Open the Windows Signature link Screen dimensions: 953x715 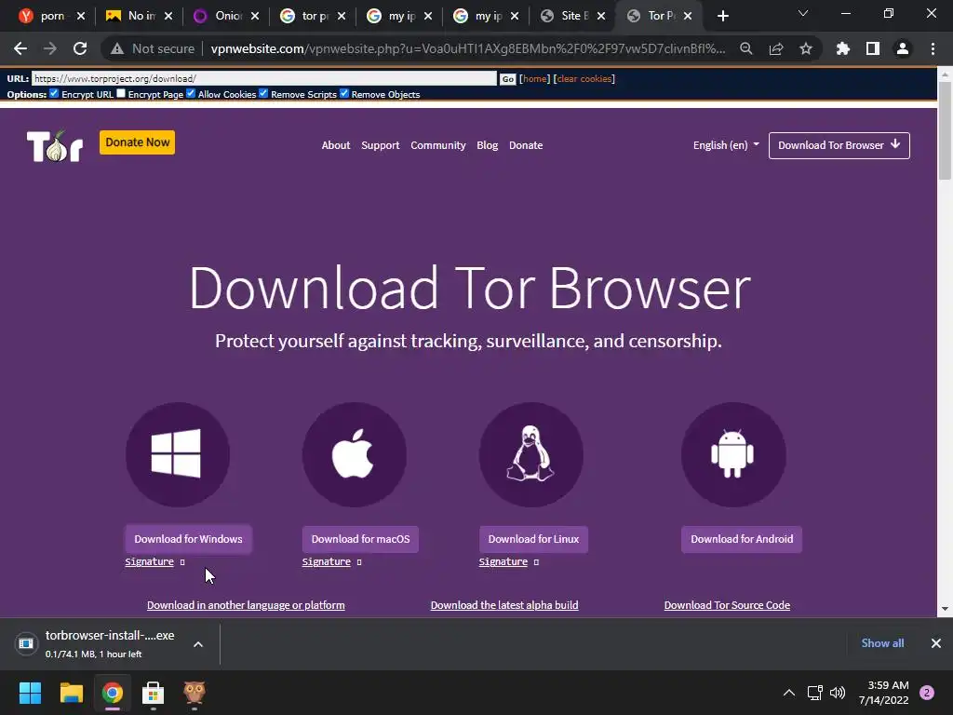[x=150, y=561]
